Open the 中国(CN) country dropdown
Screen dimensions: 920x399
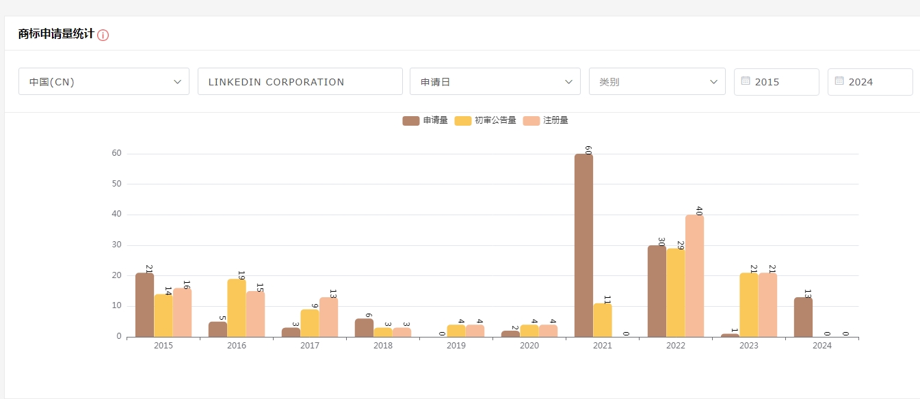104,81
